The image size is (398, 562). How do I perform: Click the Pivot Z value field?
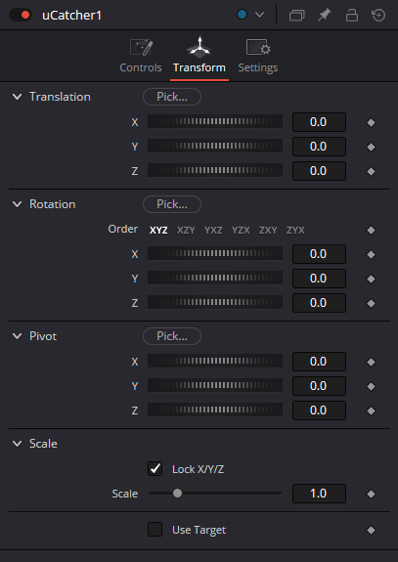click(319, 411)
